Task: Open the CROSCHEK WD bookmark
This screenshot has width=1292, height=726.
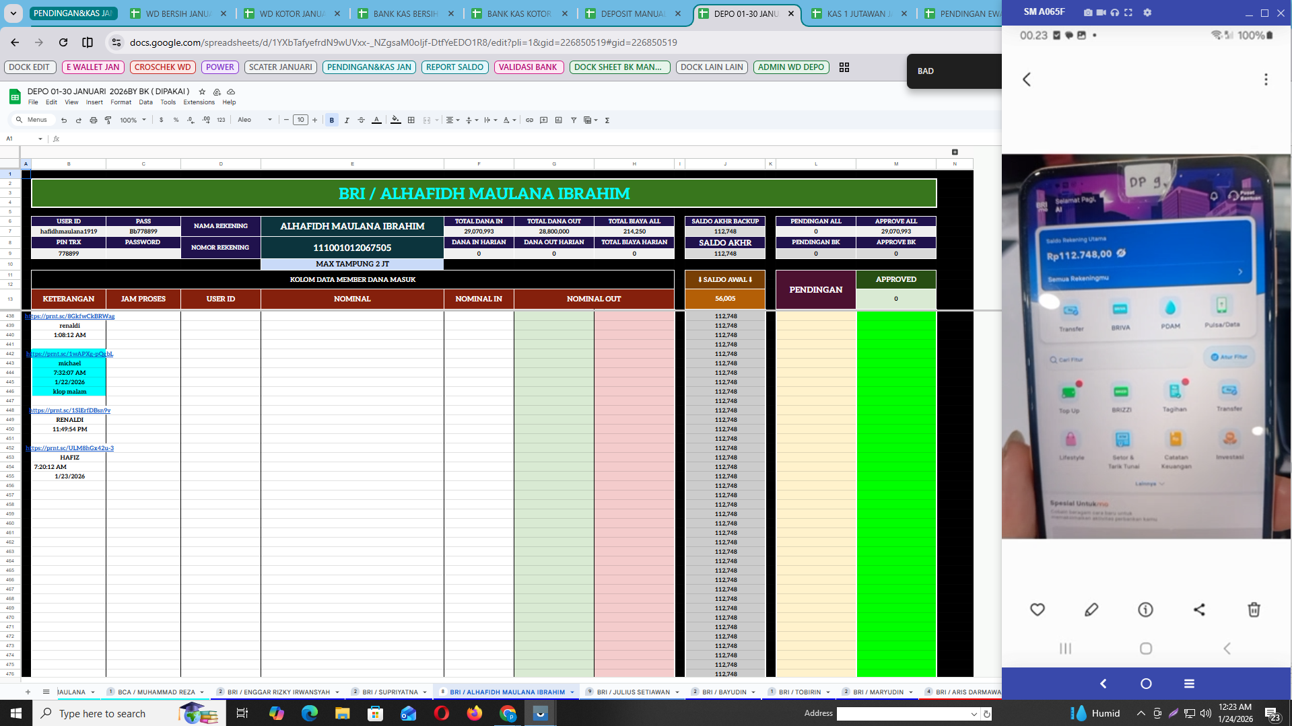Action: pyautogui.click(x=162, y=67)
